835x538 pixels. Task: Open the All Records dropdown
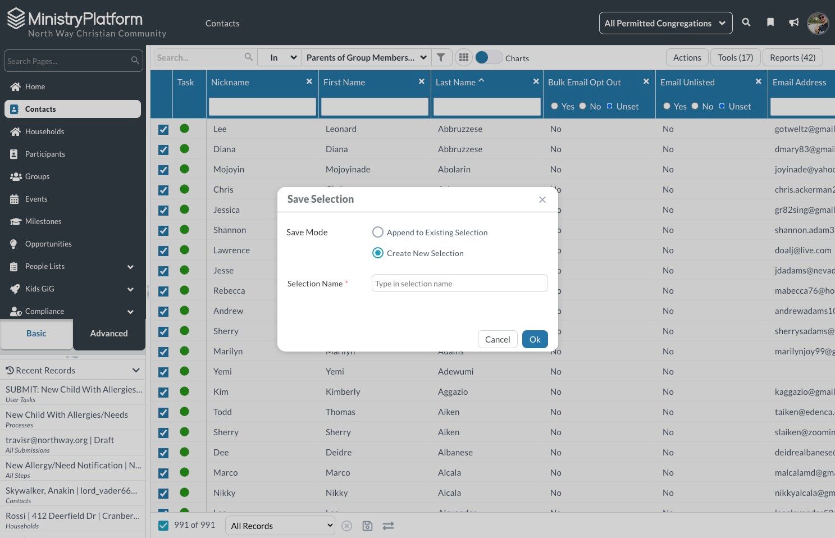click(x=280, y=526)
